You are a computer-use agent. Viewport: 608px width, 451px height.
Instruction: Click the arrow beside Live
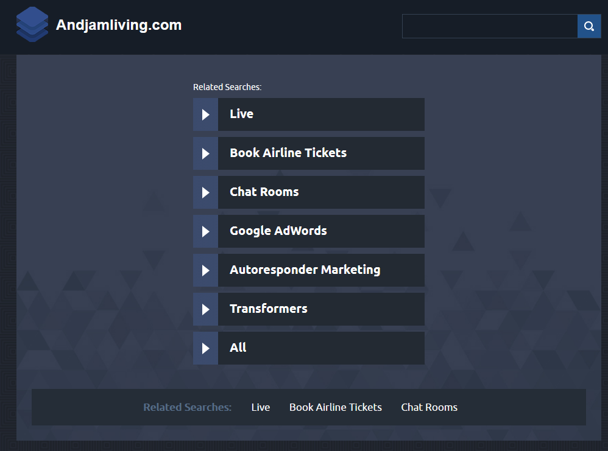pos(205,114)
